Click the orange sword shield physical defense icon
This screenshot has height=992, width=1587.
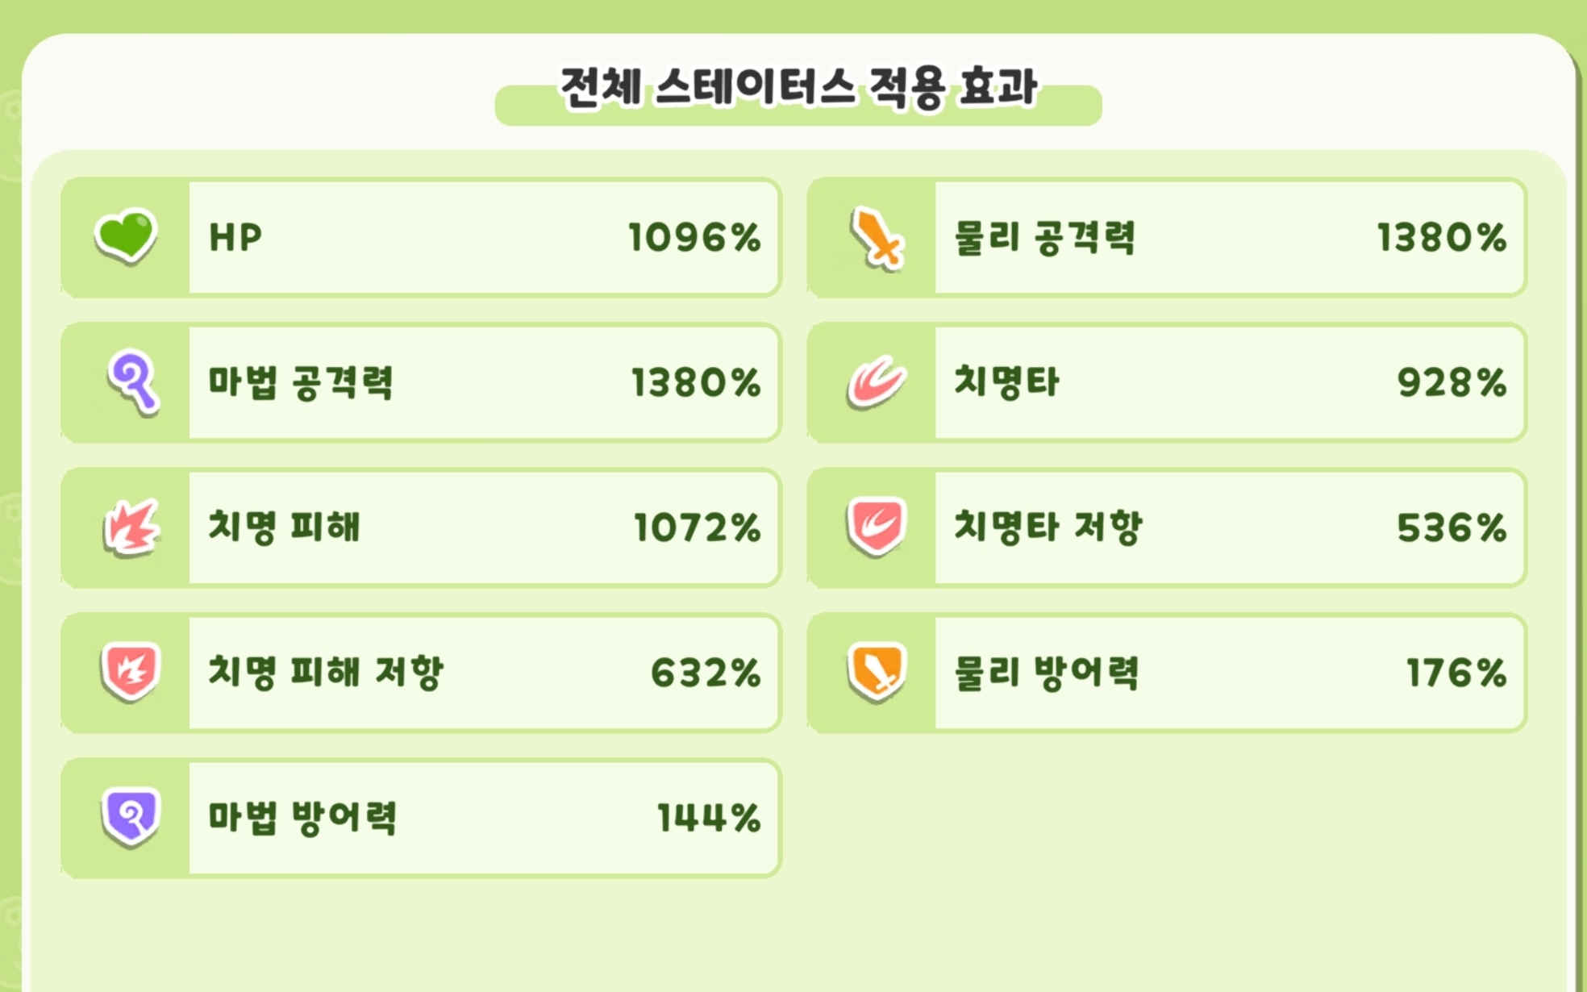tap(877, 672)
